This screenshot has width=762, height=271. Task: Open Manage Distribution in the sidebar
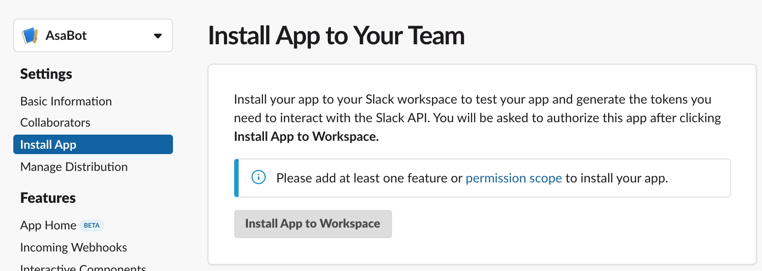coord(74,167)
